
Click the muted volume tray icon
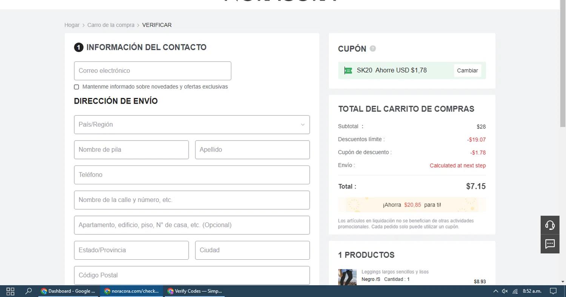(505, 291)
